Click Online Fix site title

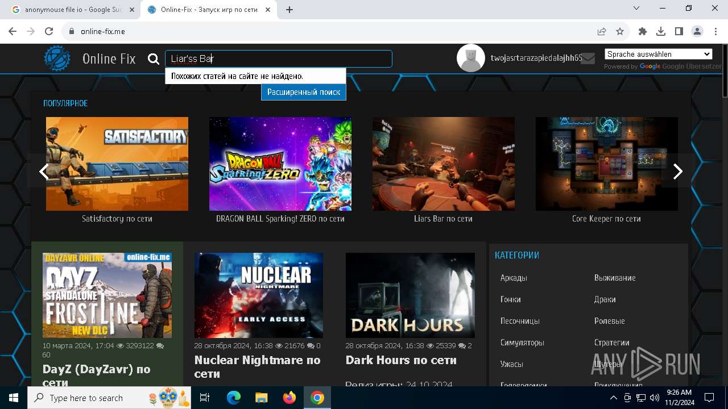pos(109,59)
